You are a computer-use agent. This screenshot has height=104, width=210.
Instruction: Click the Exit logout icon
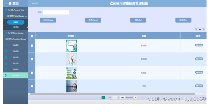click(x=6, y=75)
